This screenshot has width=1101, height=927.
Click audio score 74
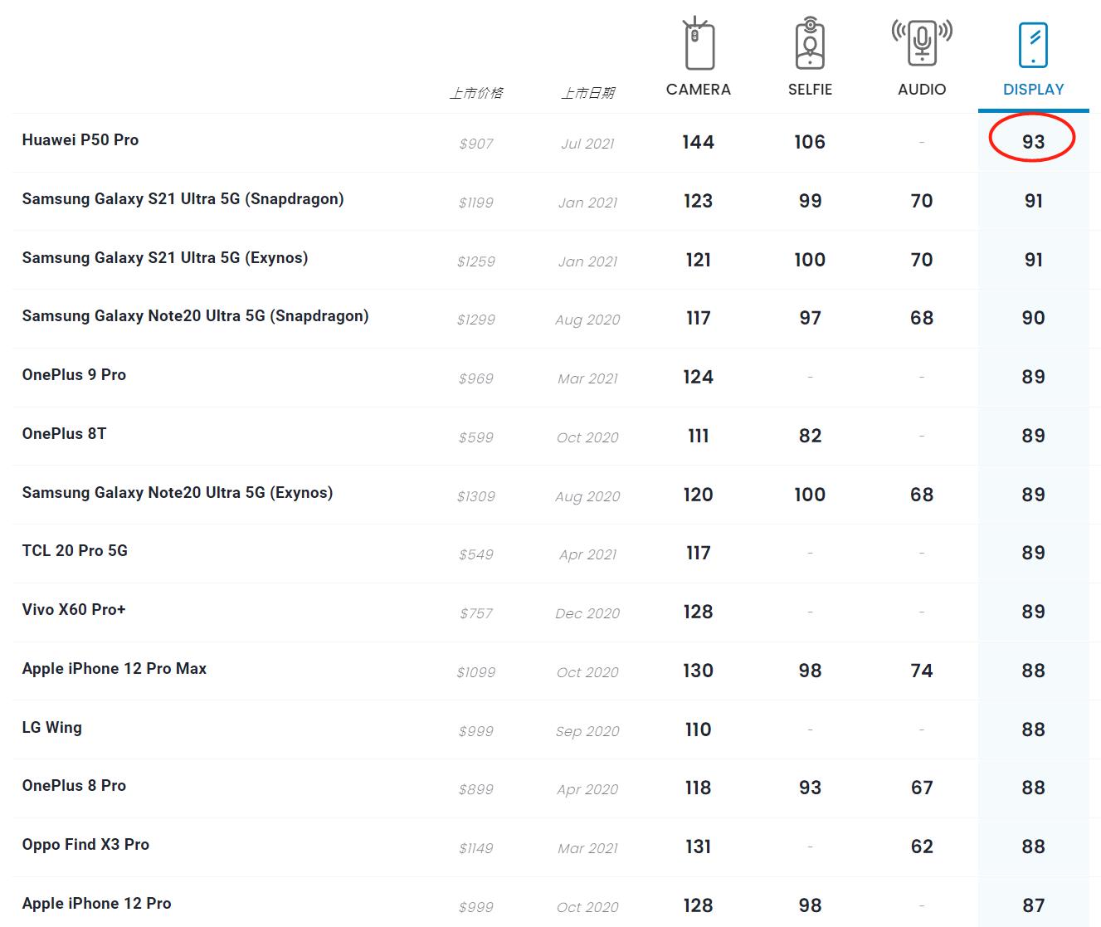pos(922,671)
